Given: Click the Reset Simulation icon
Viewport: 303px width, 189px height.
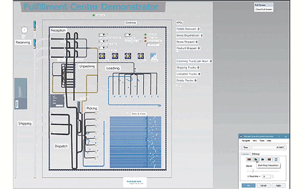Looking at the screenshot, I should point(249,160).
